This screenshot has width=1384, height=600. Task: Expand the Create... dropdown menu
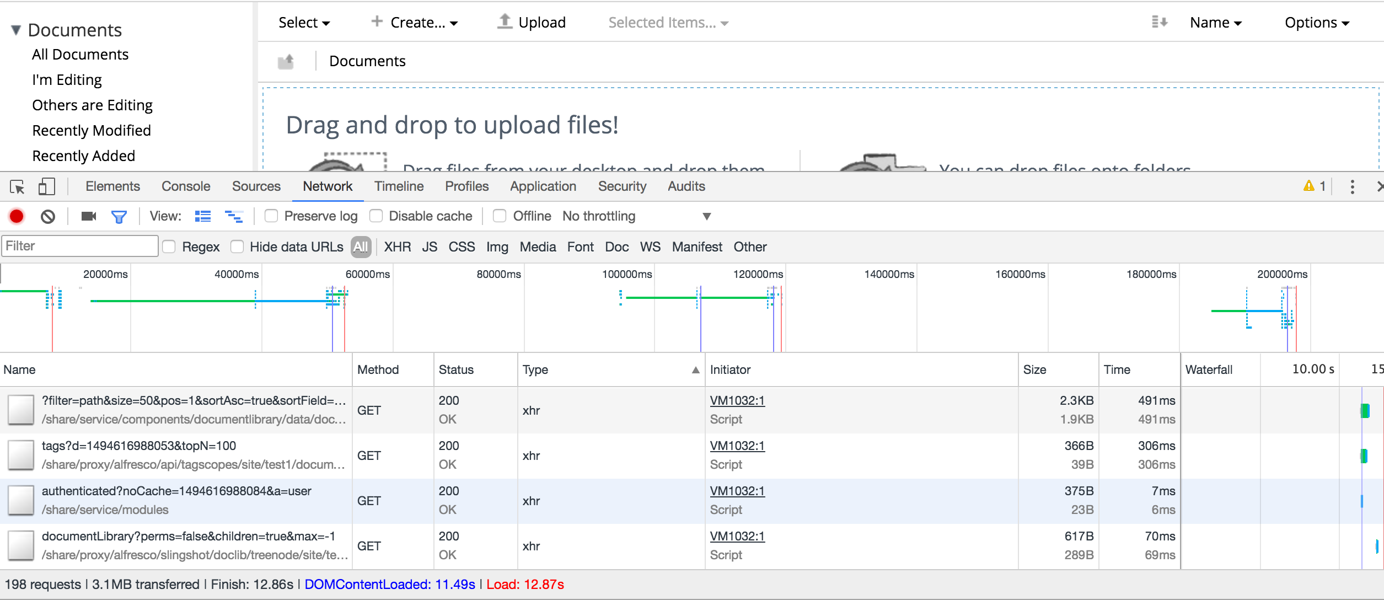415,23
